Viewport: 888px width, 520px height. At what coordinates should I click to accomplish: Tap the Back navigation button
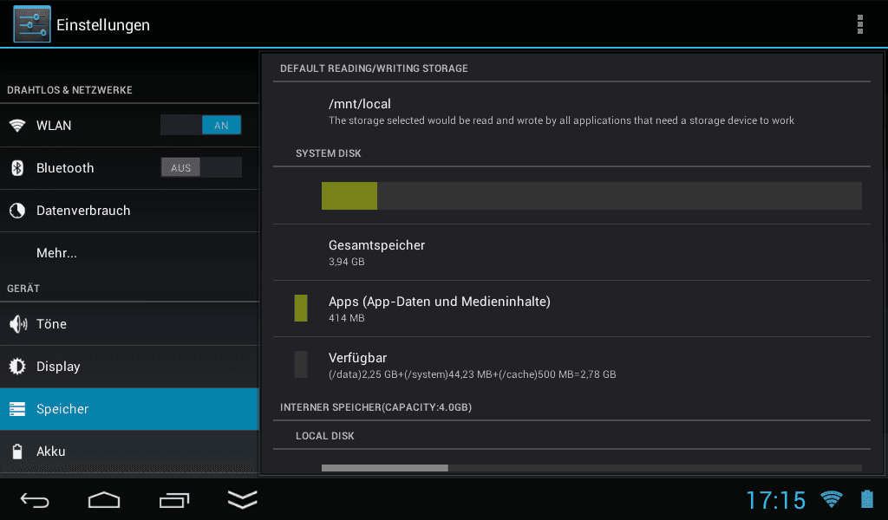[x=35, y=500]
